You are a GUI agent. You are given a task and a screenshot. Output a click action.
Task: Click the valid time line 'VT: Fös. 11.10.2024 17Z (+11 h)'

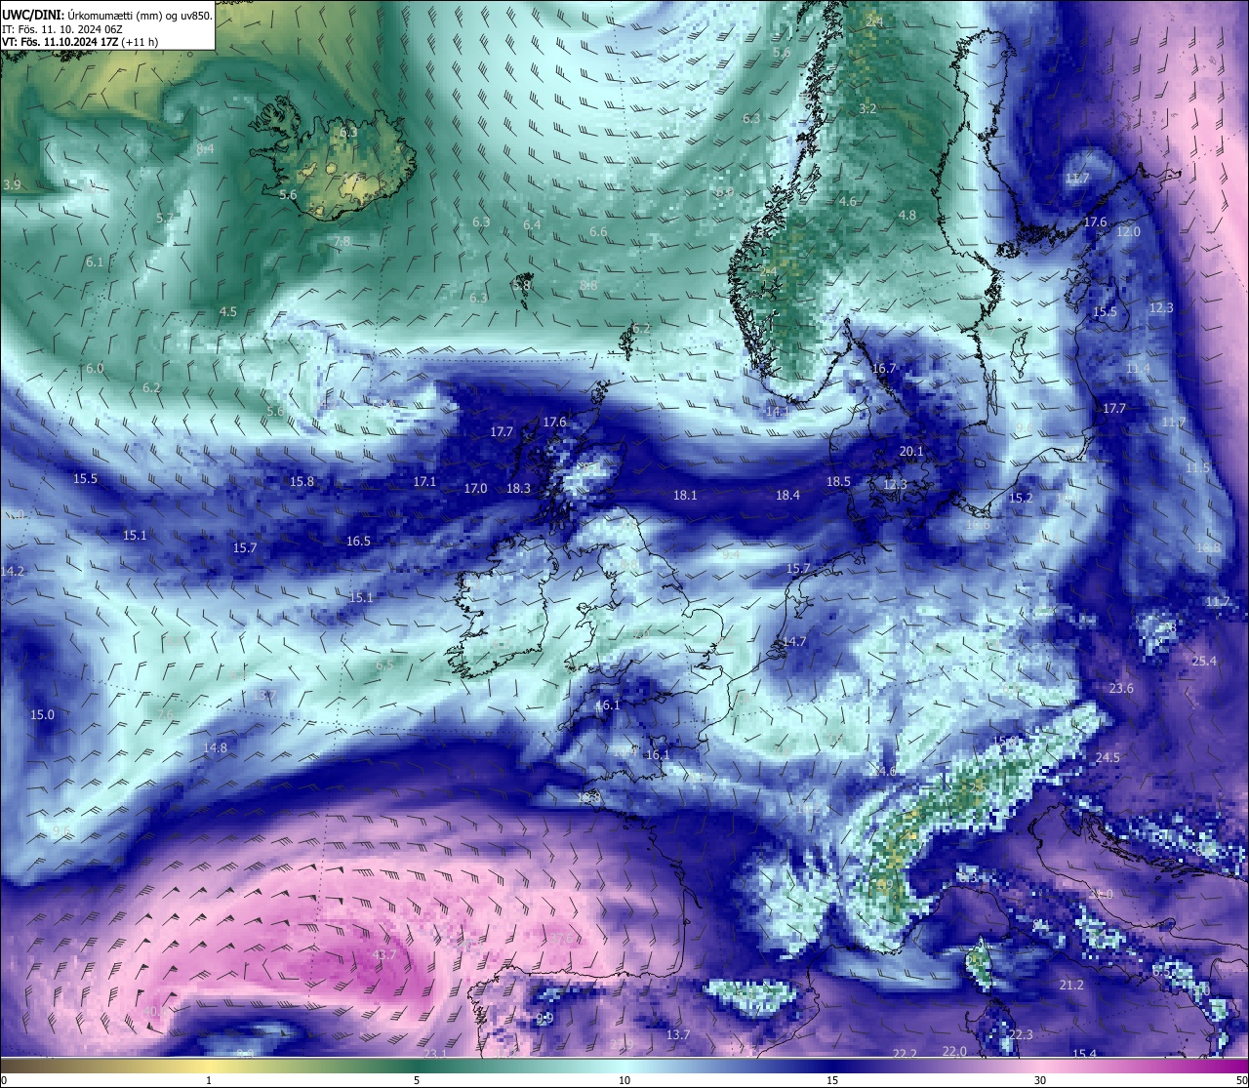[x=80, y=42]
